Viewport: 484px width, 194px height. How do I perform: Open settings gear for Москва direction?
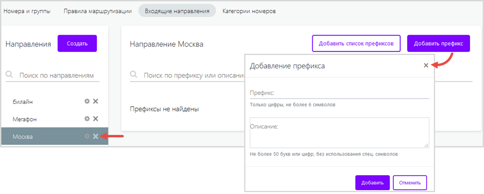87,136
